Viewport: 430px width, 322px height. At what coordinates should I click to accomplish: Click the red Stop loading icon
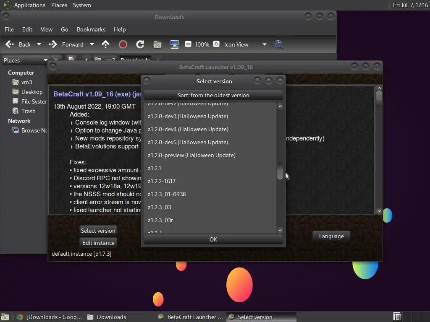click(123, 44)
